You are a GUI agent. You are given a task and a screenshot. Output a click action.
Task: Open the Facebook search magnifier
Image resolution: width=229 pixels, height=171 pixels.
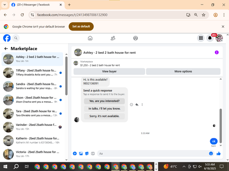16,38
